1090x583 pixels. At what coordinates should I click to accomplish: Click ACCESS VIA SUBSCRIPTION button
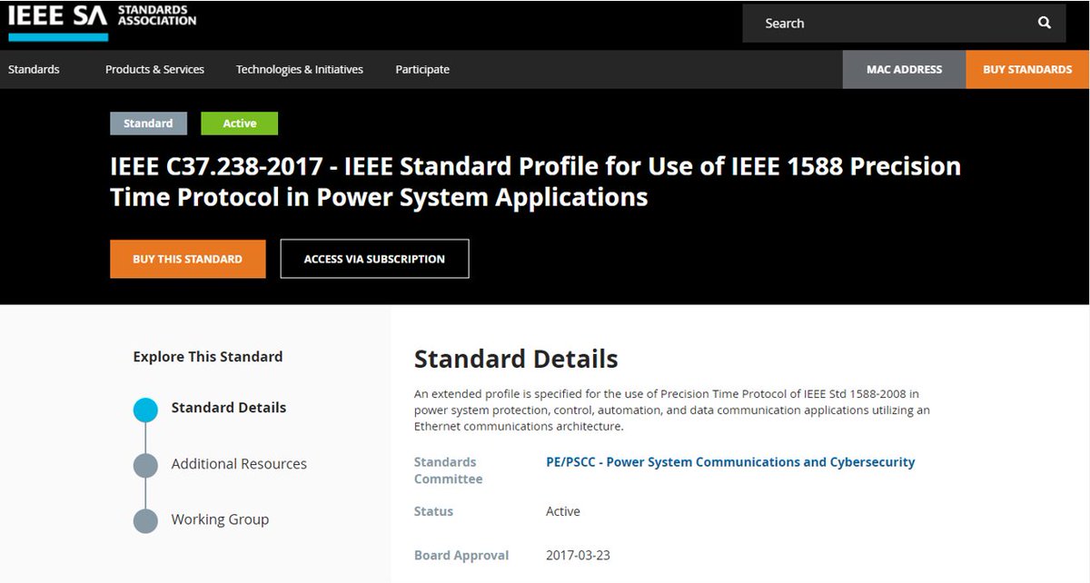coord(374,259)
